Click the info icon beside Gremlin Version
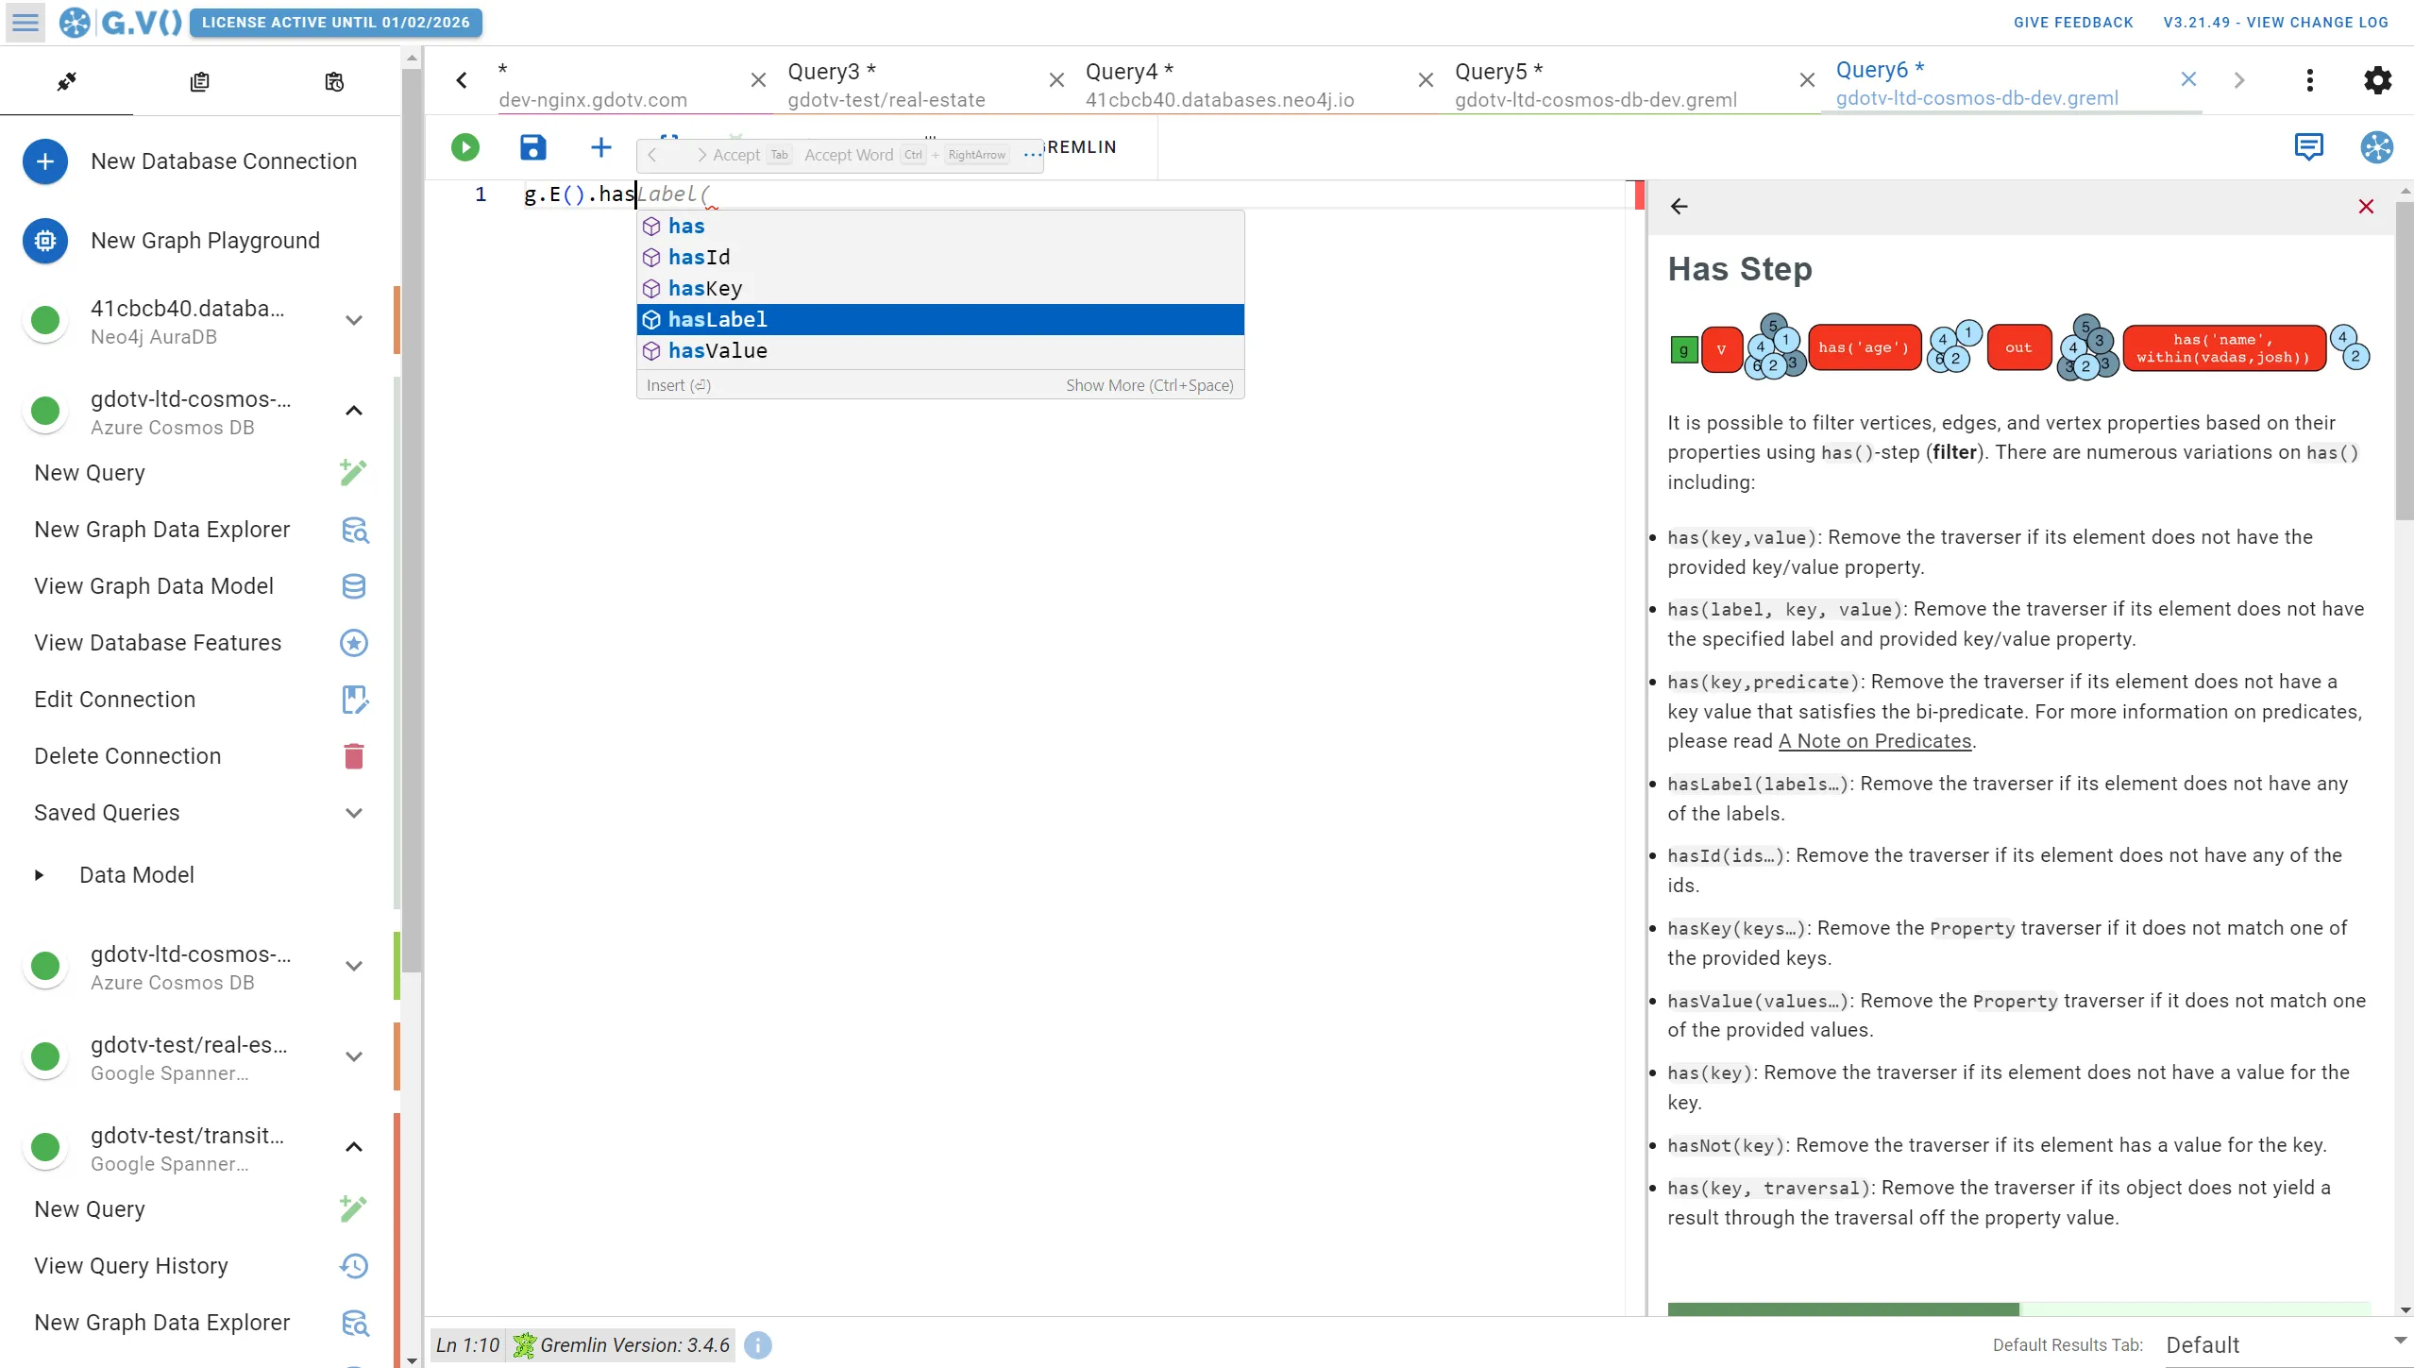Screen dimensions: 2414x1368 757,1345
